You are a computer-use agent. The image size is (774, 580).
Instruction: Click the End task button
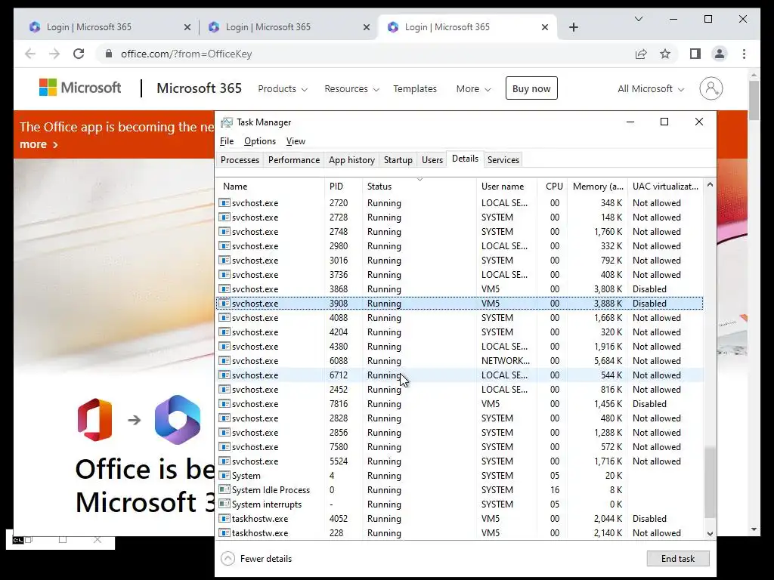click(x=678, y=558)
